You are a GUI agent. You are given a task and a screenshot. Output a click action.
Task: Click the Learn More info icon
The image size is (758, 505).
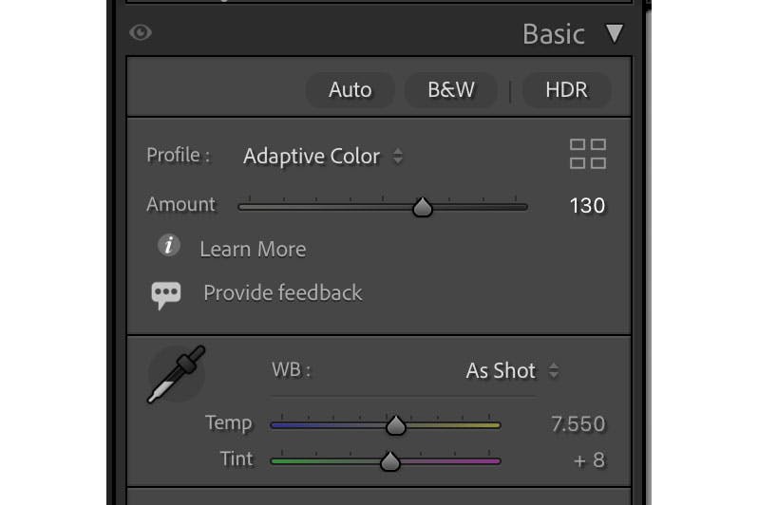pos(169,246)
